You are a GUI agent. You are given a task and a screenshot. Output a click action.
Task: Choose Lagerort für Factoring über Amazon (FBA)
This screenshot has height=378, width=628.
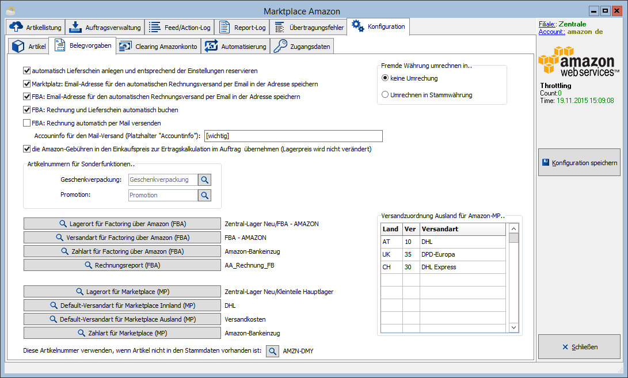coord(122,224)
